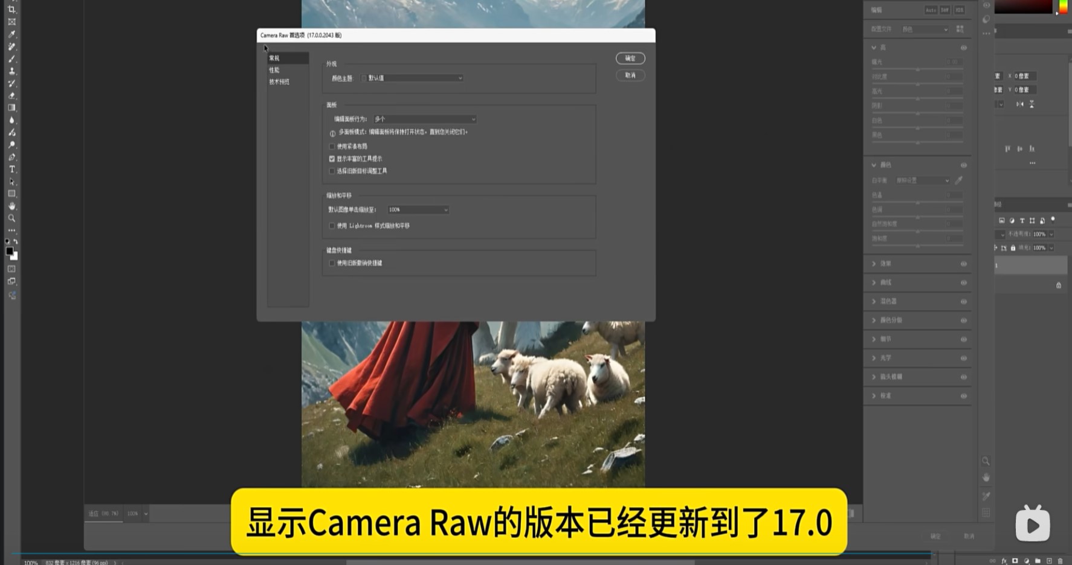Select the Dodge tool
This screenshot has height=565, width=1072.
click(11, 145)
